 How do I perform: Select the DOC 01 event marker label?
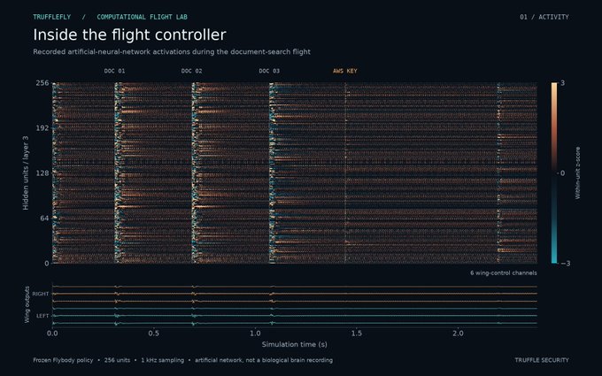pyautogui.click(x=114, y=71)
